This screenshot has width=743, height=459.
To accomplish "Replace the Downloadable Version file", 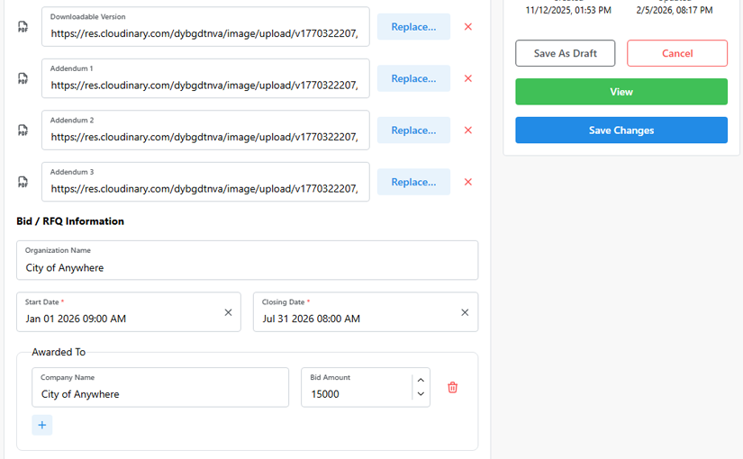I will (413, 27).
